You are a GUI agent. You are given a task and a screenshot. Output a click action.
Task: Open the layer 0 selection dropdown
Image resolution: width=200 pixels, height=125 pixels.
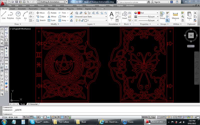point(91,20)
